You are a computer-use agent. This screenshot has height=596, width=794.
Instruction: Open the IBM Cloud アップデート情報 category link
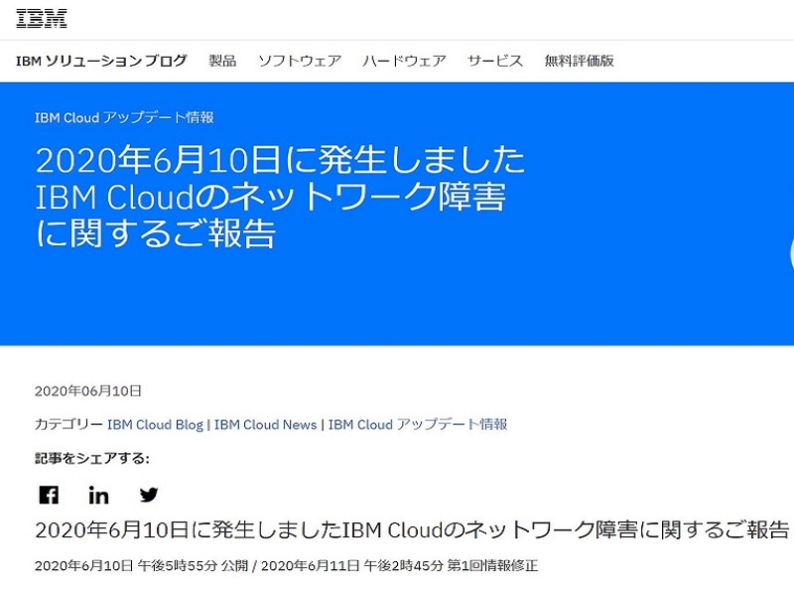click(x=418, y=424)
